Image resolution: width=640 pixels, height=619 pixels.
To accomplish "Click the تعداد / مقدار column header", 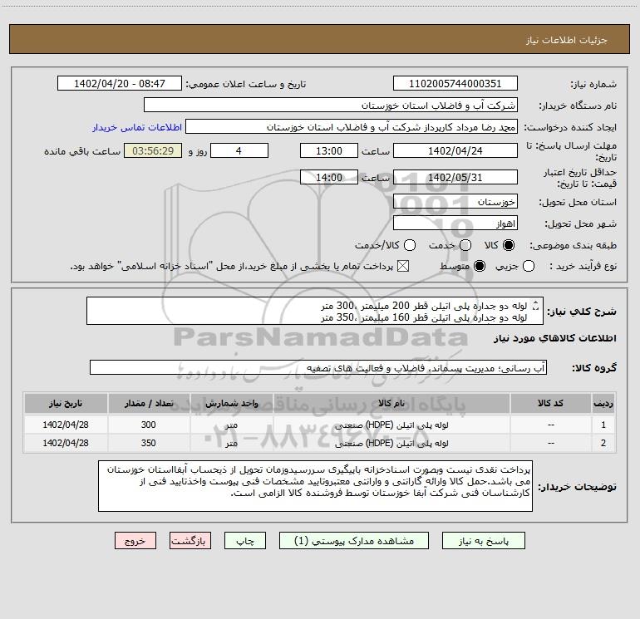I will pyautogui.click(x=149, y=403).
